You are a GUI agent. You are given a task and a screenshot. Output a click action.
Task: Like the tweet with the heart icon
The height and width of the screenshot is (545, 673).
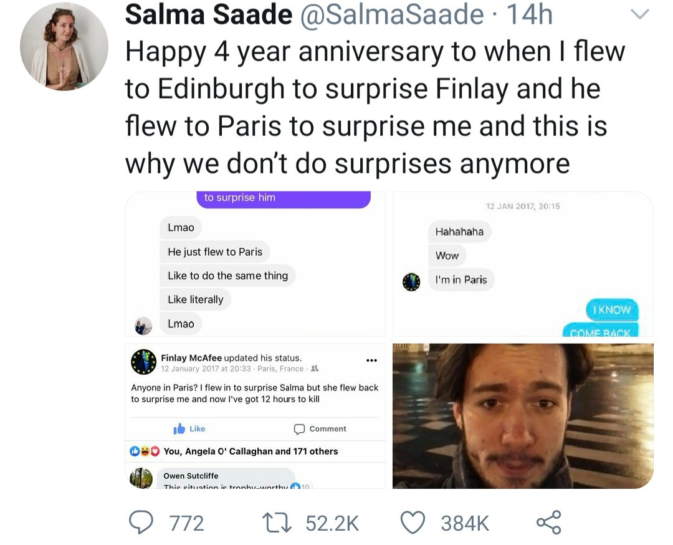tap(413, 523)
